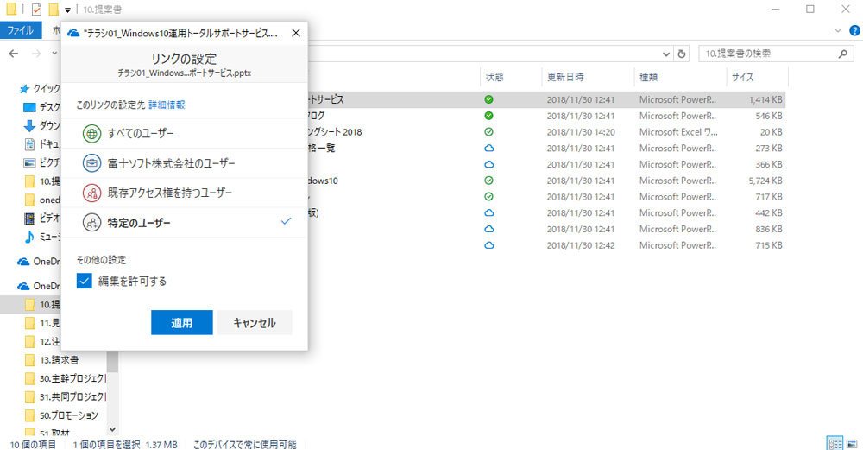Viewport: 863px width, 450px height.
Task: Open the クイック access tree item
Action: pyautogui.click(x=40, y=89)
